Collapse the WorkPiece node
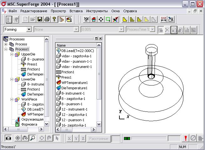Screen dimensions: 205x150 click(x=12, y=100)
